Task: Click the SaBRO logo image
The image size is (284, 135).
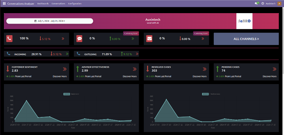Action: pyautogui.click(x=244, y=21)
